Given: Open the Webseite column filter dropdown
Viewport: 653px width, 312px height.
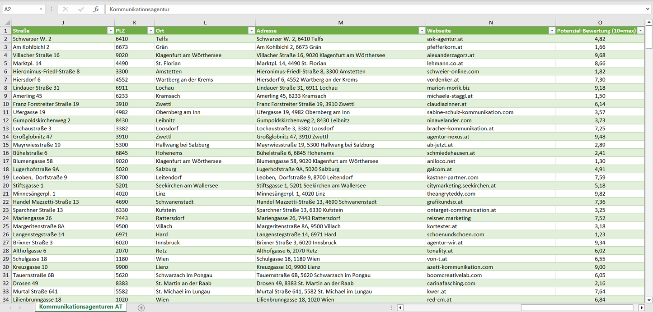Looking at the screenshot, I should [x=552, y=31].
